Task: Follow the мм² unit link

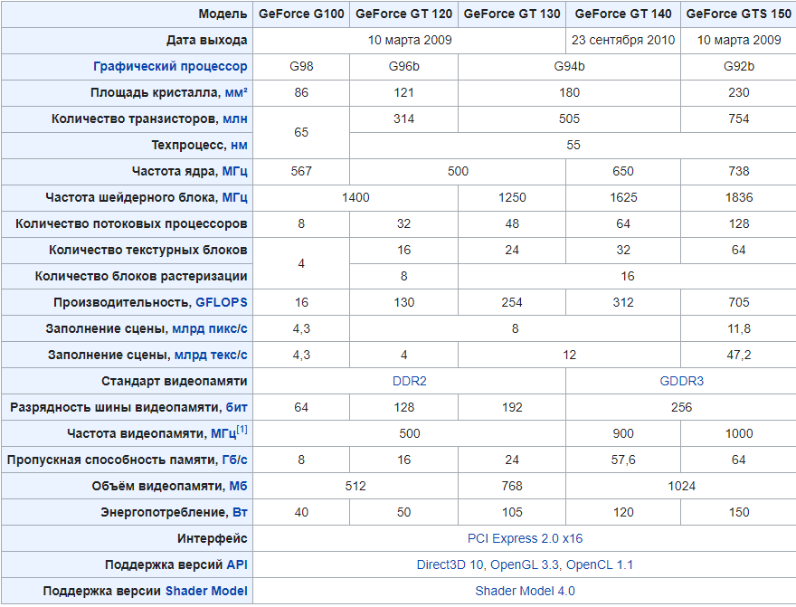Action: point(236,93)
